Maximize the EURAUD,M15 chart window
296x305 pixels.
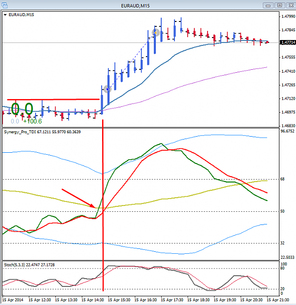[279, 5]
